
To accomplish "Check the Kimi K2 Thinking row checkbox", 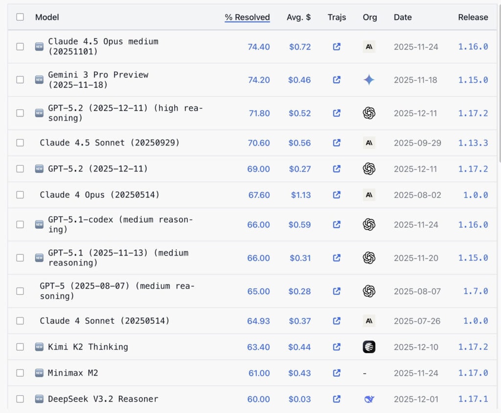I will (x=20, y=347).
